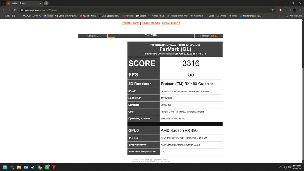Open NOLVUS | SKYRIM bookmark
Screen dimensions: 304x171
tap(30, 16)
